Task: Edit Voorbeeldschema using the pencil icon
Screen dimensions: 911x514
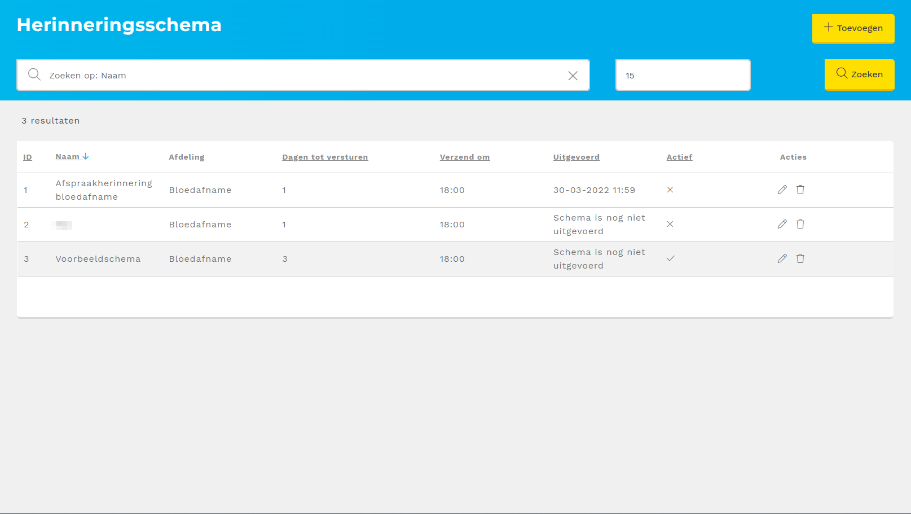Action: (x=782, y=258)
